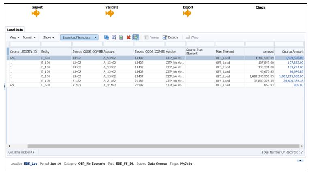Click the highlighted query-by-example toolbar icon

pos(135,37)
